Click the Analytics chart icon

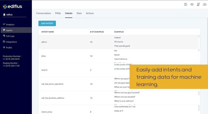click(x=4, y=24)
